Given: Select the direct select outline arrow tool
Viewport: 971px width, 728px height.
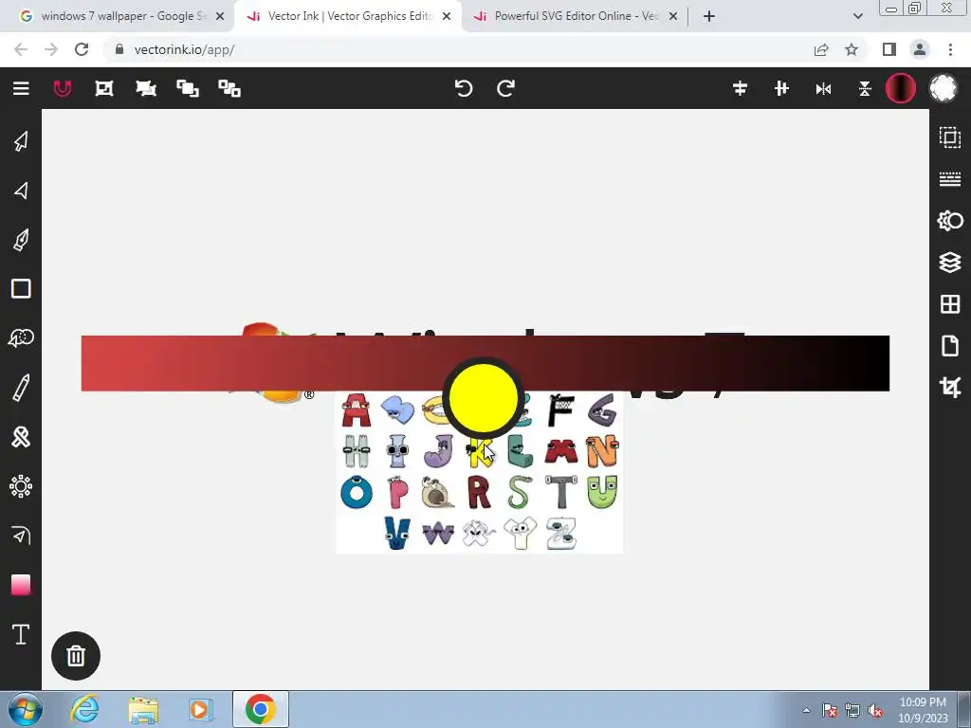Looking at the screenshot, I should click(21, 190).
